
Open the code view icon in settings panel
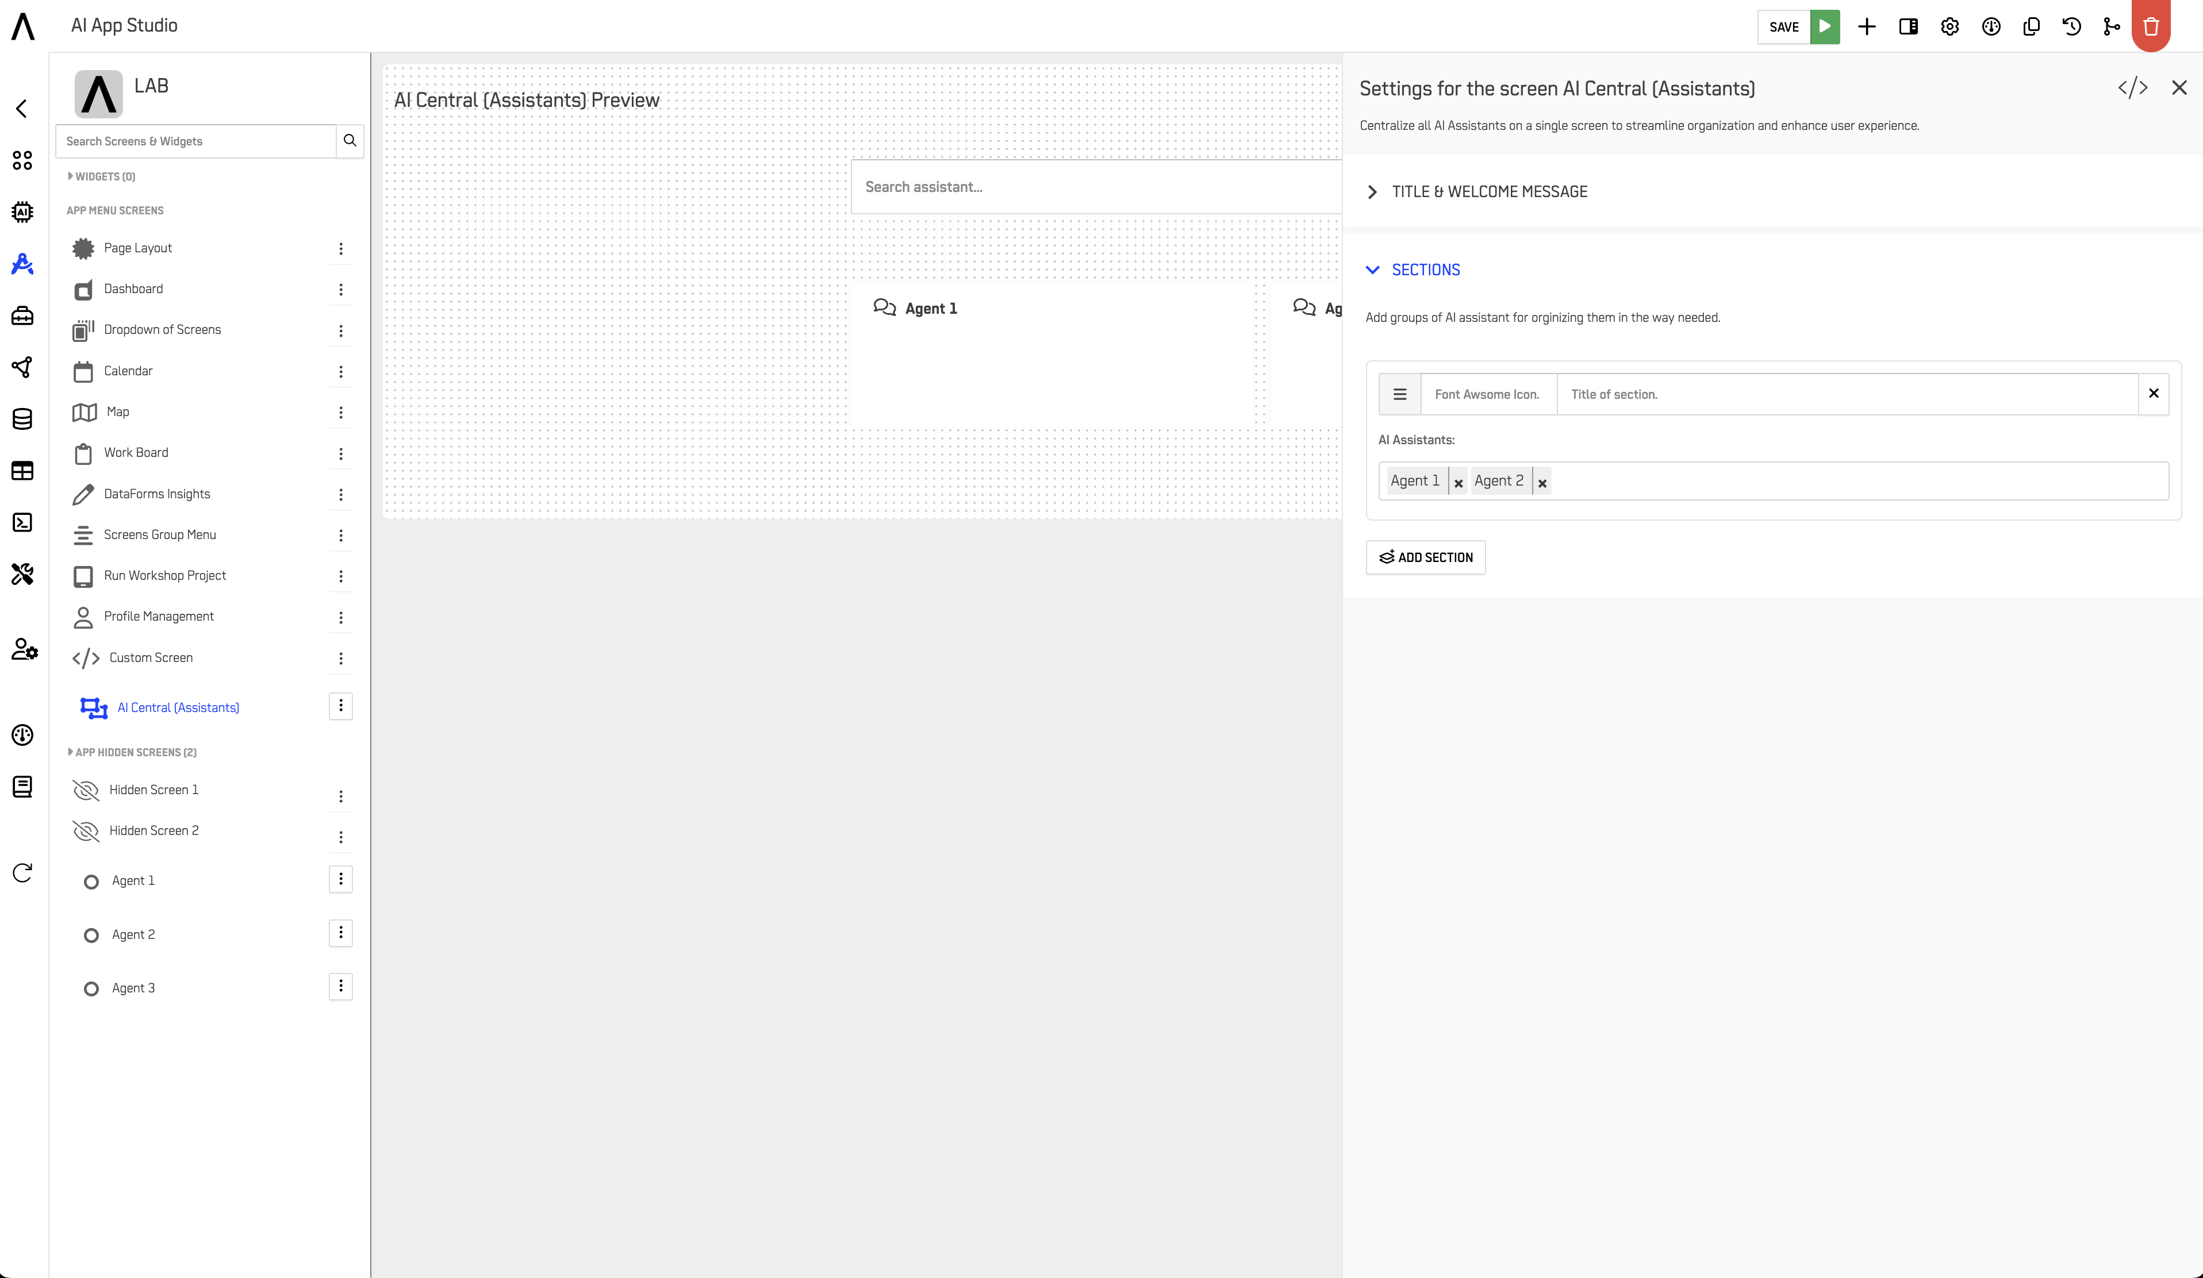pyautogui.click(x=2132, y=87)
